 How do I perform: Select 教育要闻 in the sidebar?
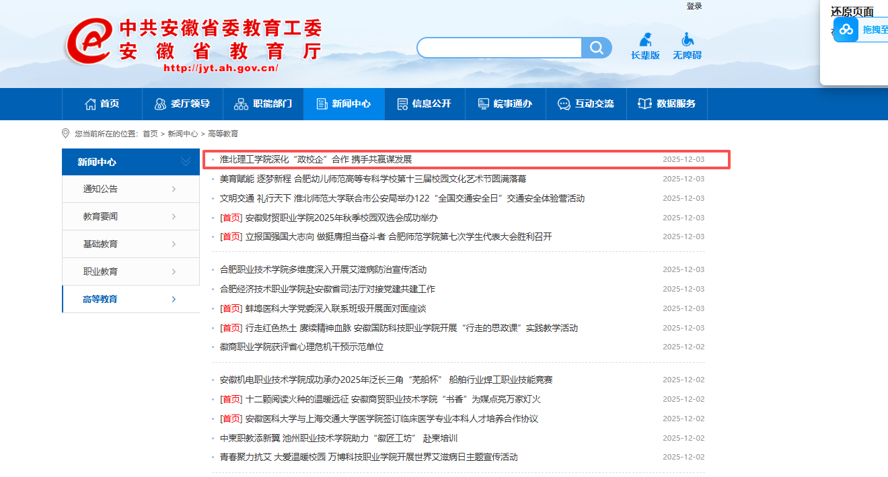[x=100, y=216]
